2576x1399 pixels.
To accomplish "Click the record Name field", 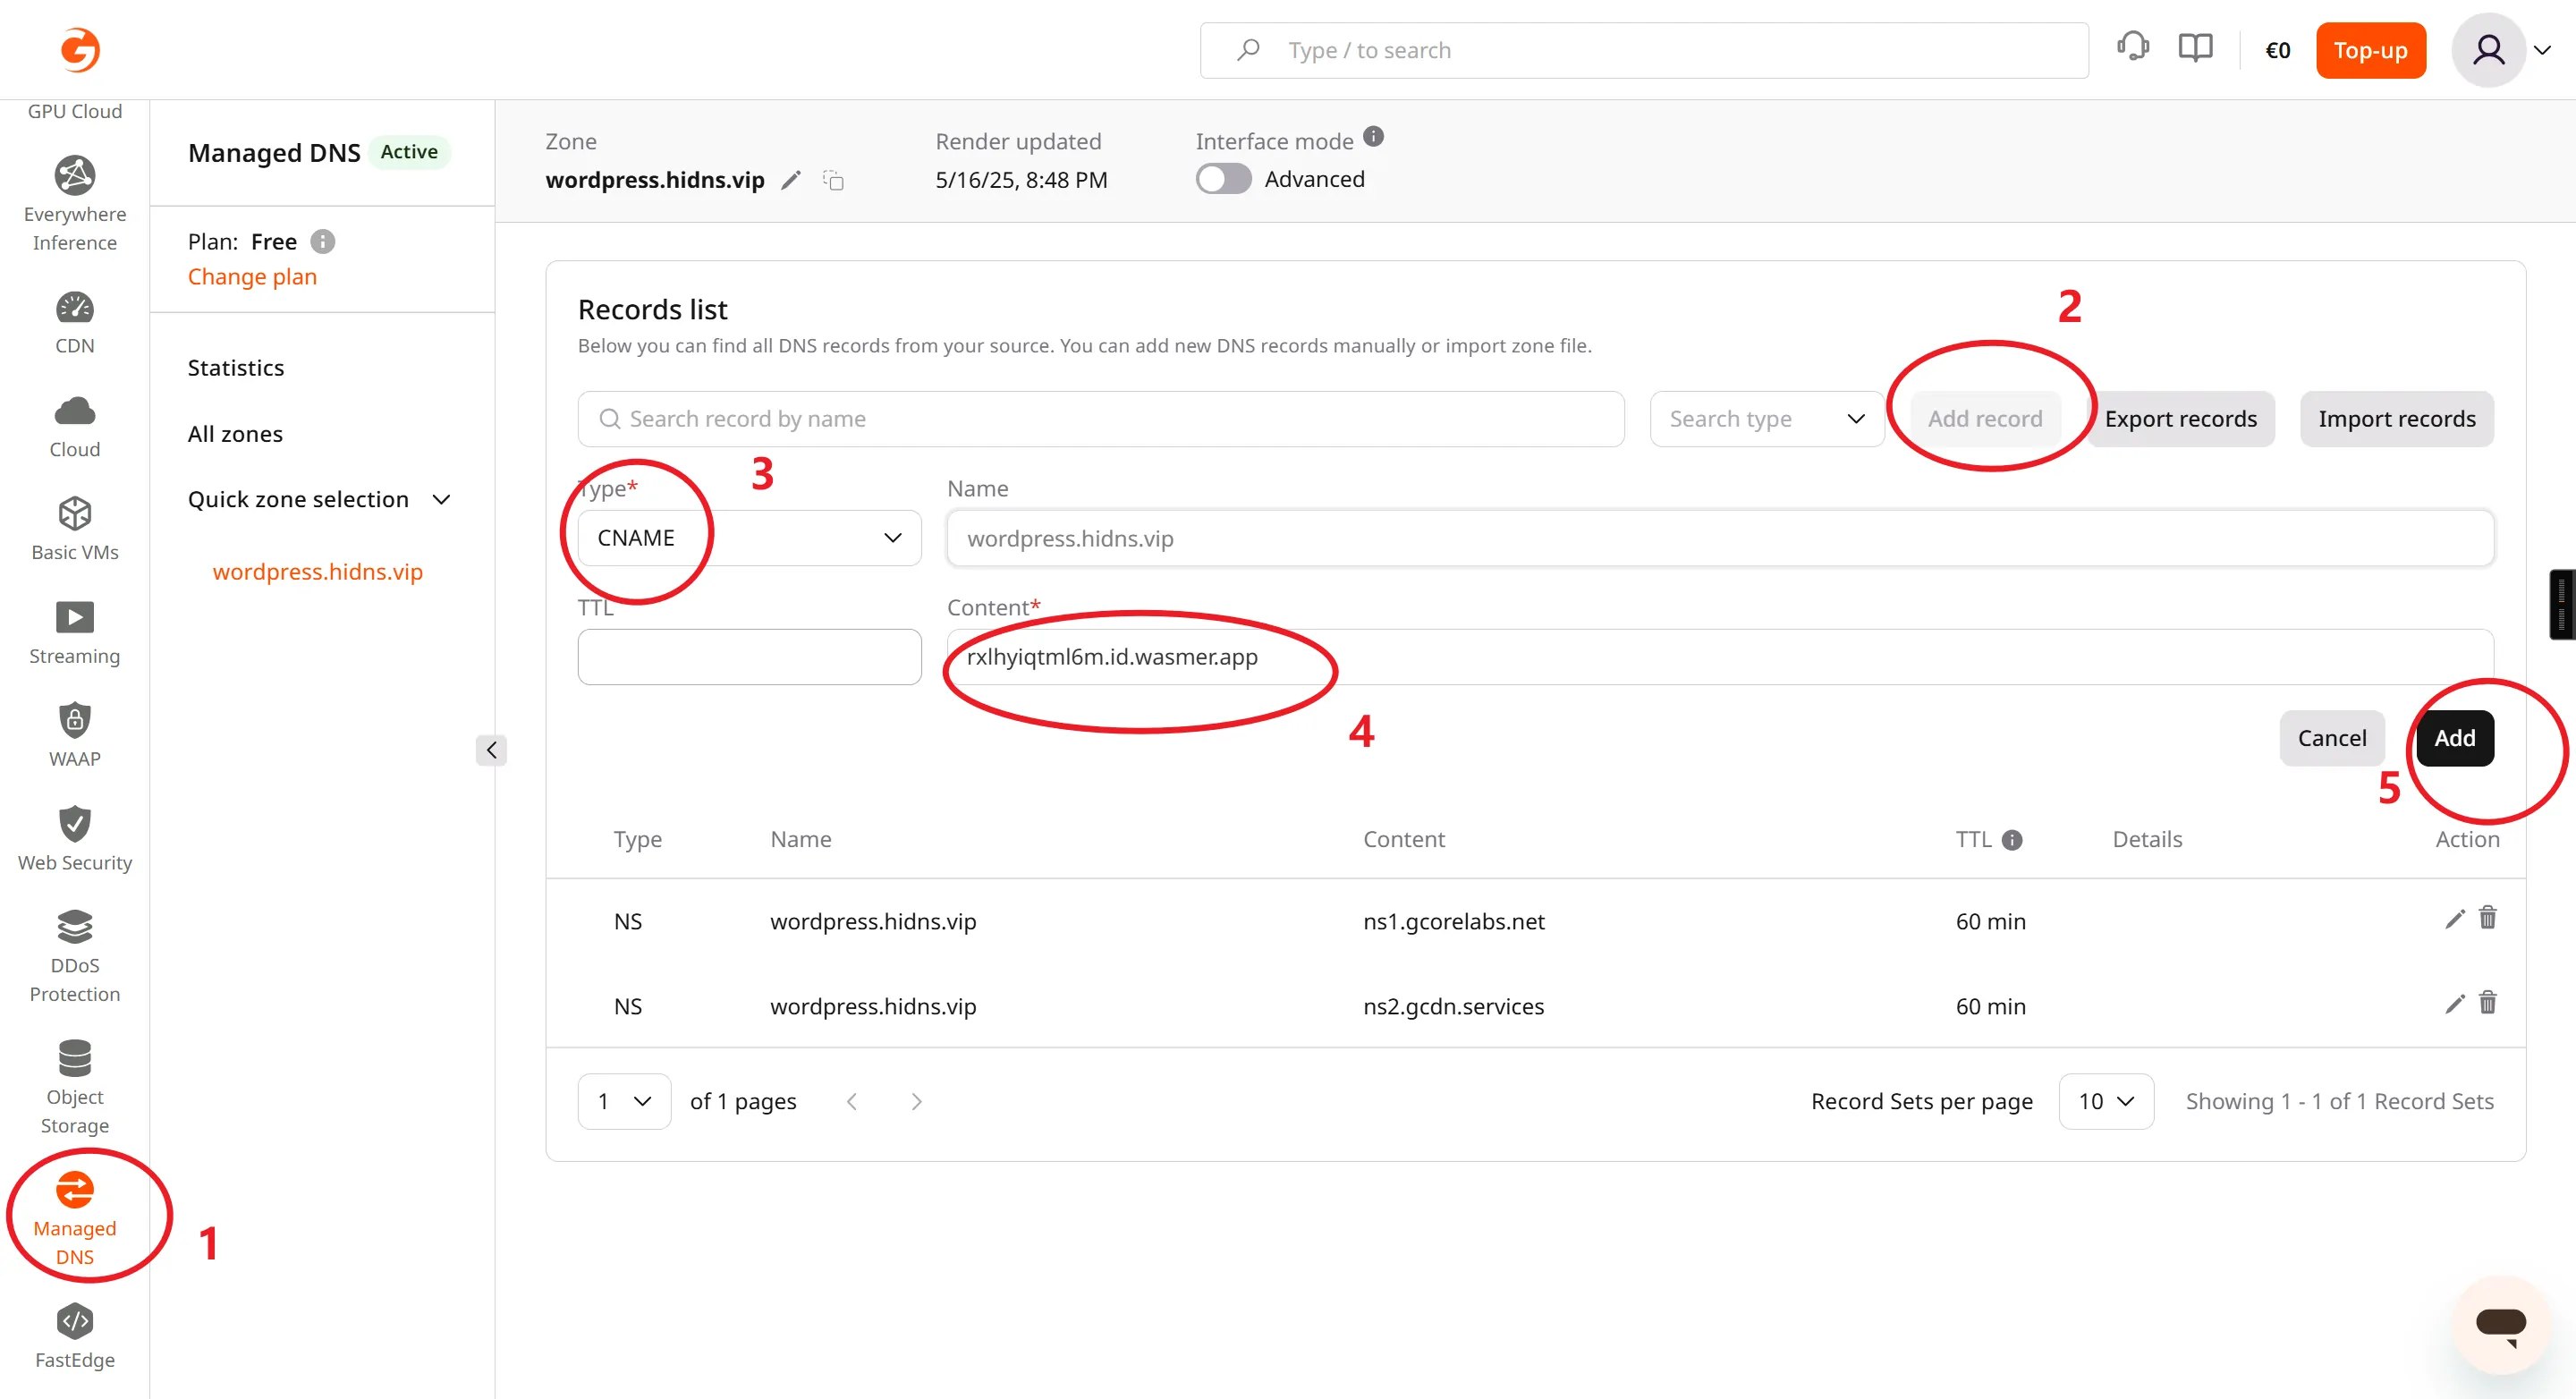I will pos(1720,538).
